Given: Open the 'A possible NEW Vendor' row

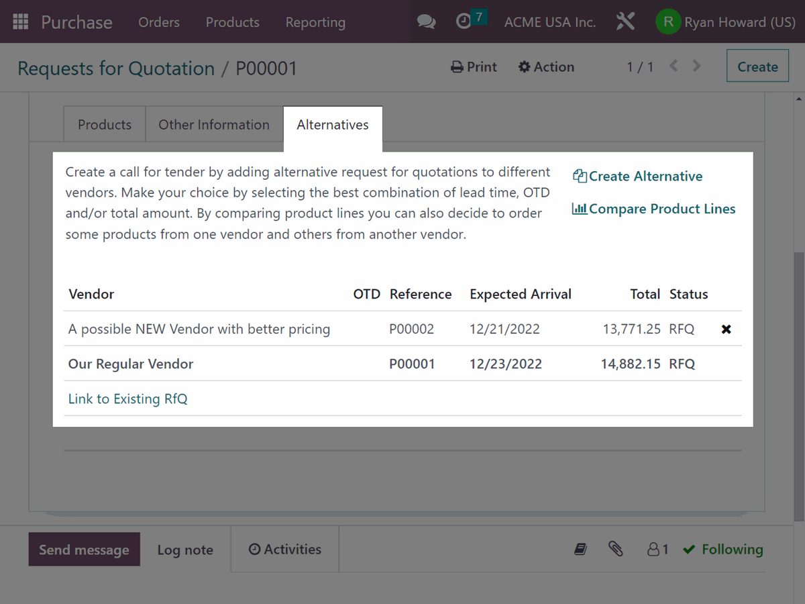Looking at the screenshot, I should (402, 330).
